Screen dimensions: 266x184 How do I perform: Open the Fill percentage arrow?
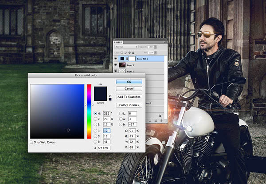[156, 53]
